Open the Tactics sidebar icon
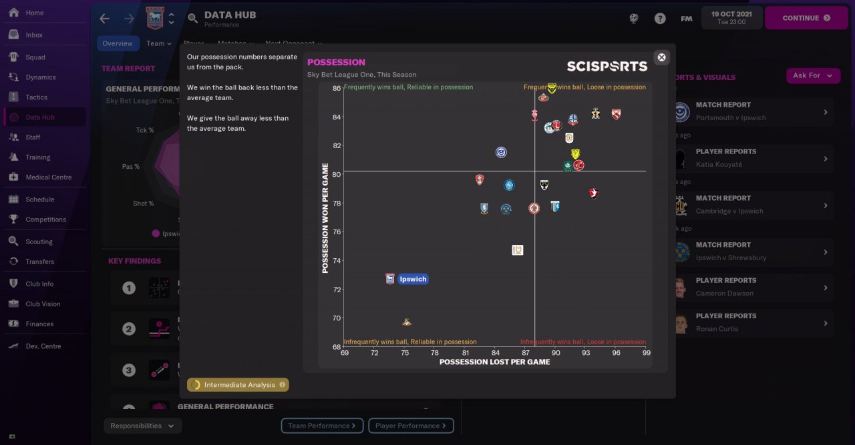855x445 pixels. (x=13, y=97)
